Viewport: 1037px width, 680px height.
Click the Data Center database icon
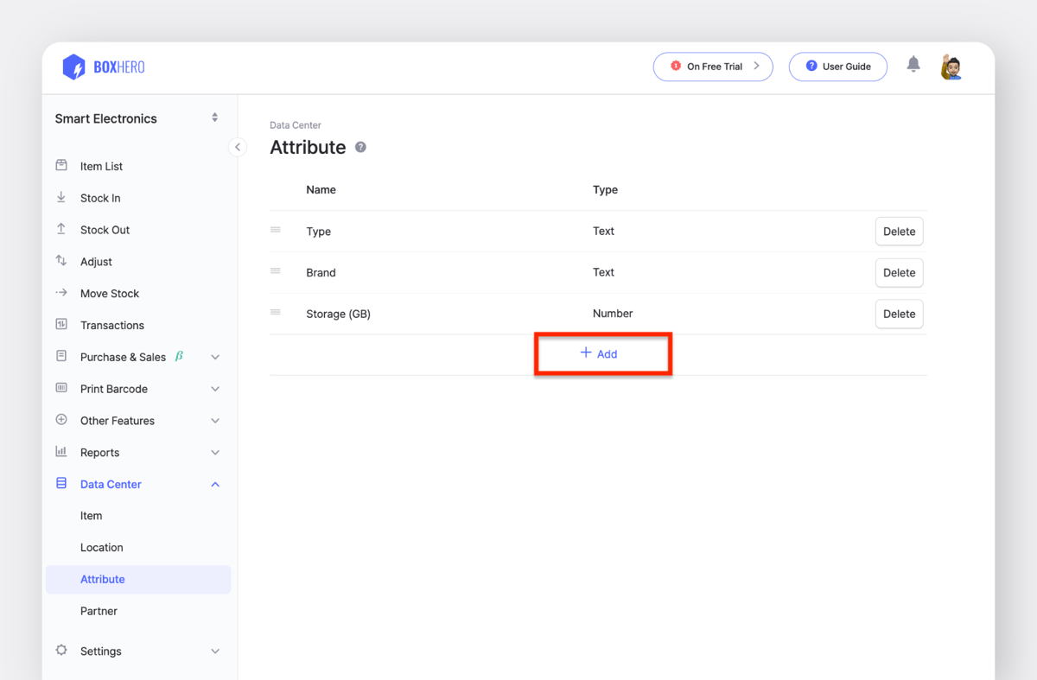[x=60, y=484]
